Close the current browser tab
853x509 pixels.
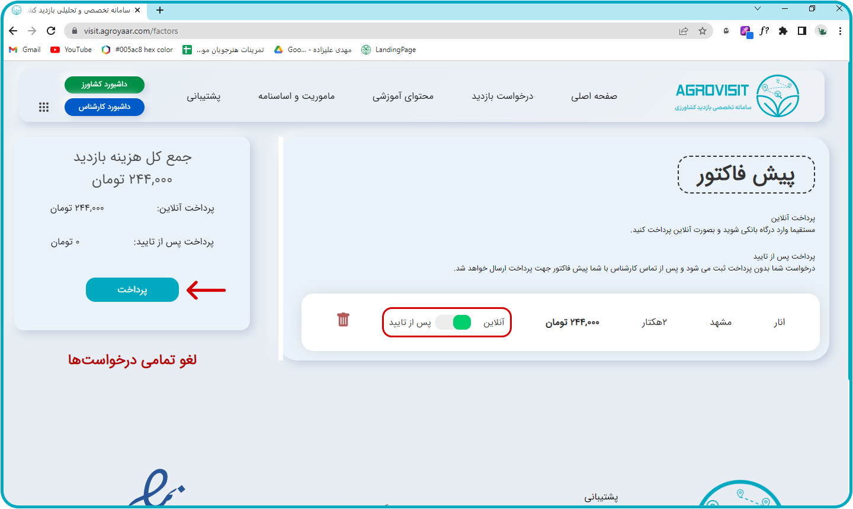tap(137, 10)
